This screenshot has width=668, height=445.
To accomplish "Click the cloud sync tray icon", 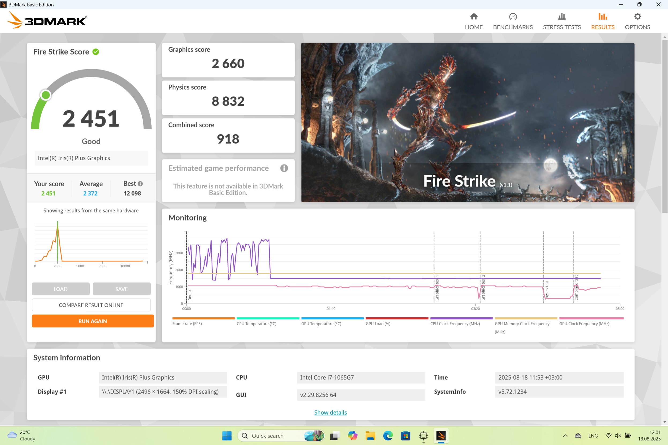I will 578,436.
